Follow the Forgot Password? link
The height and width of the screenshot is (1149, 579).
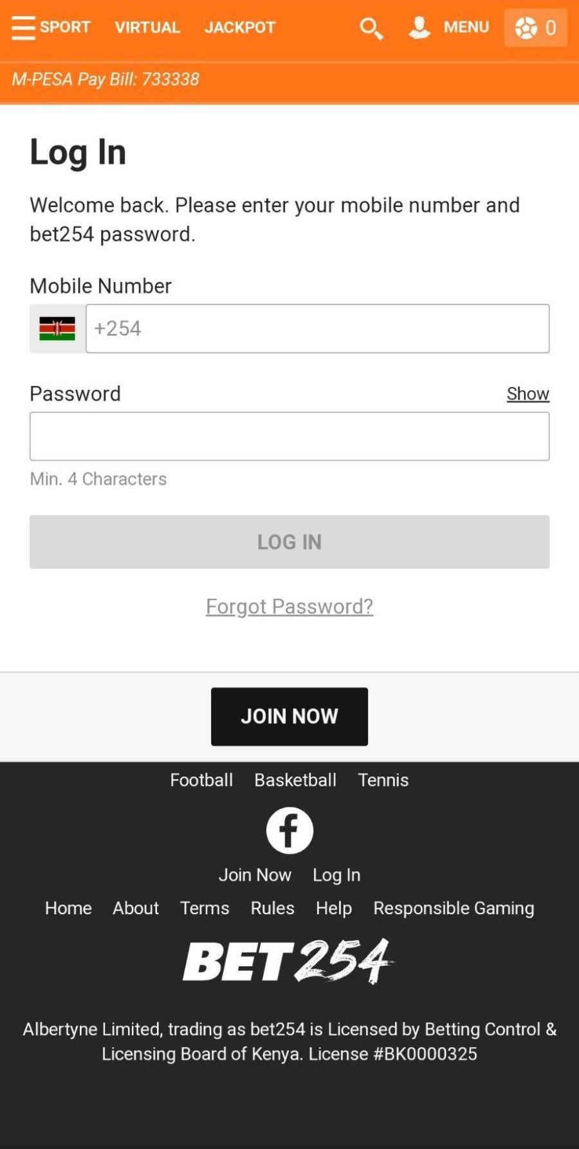click(x=289, y=606)
